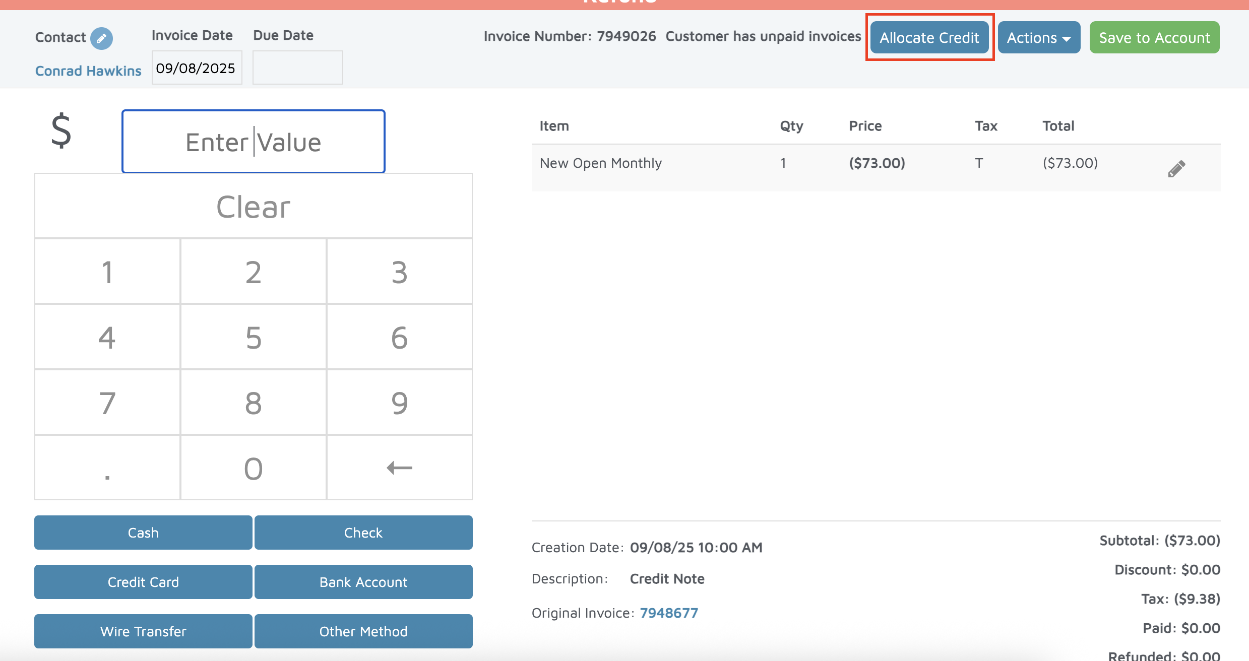
Task: Select Check payment method
Action: click(363, 533)
